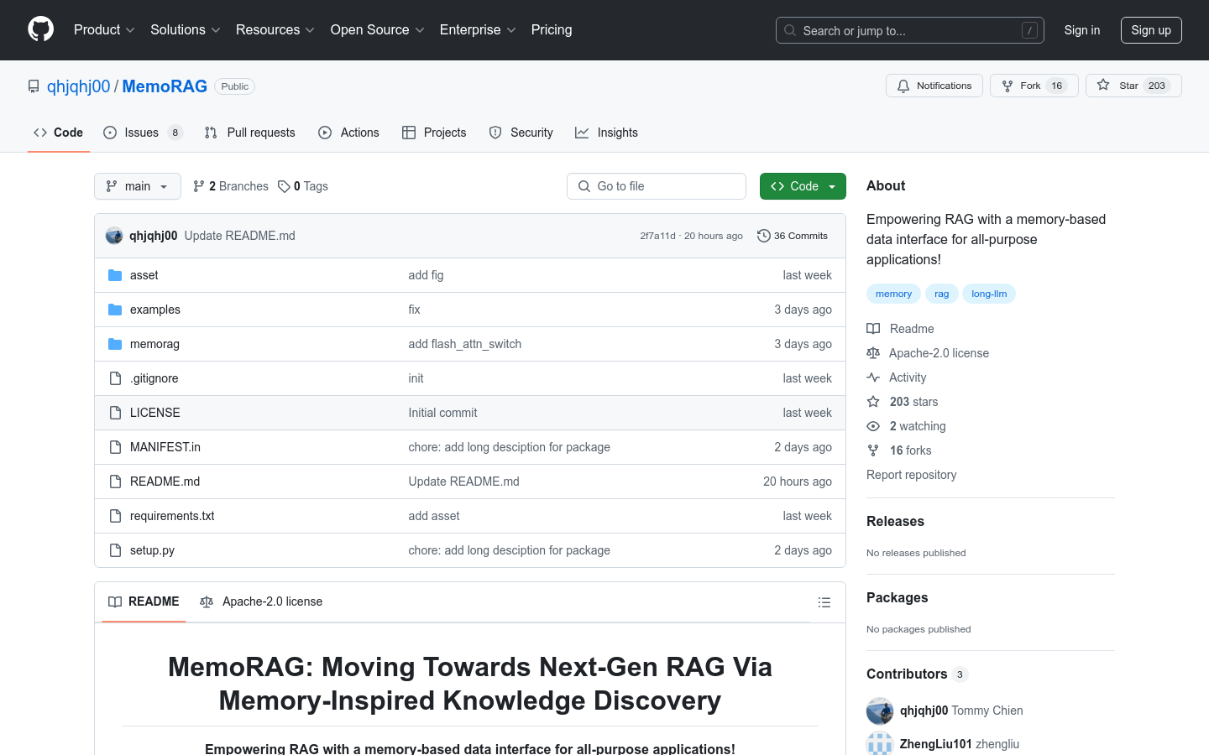This screenshot has height=755, width=1209.
Task: Select the README tab in file panel
Action: 144,601
